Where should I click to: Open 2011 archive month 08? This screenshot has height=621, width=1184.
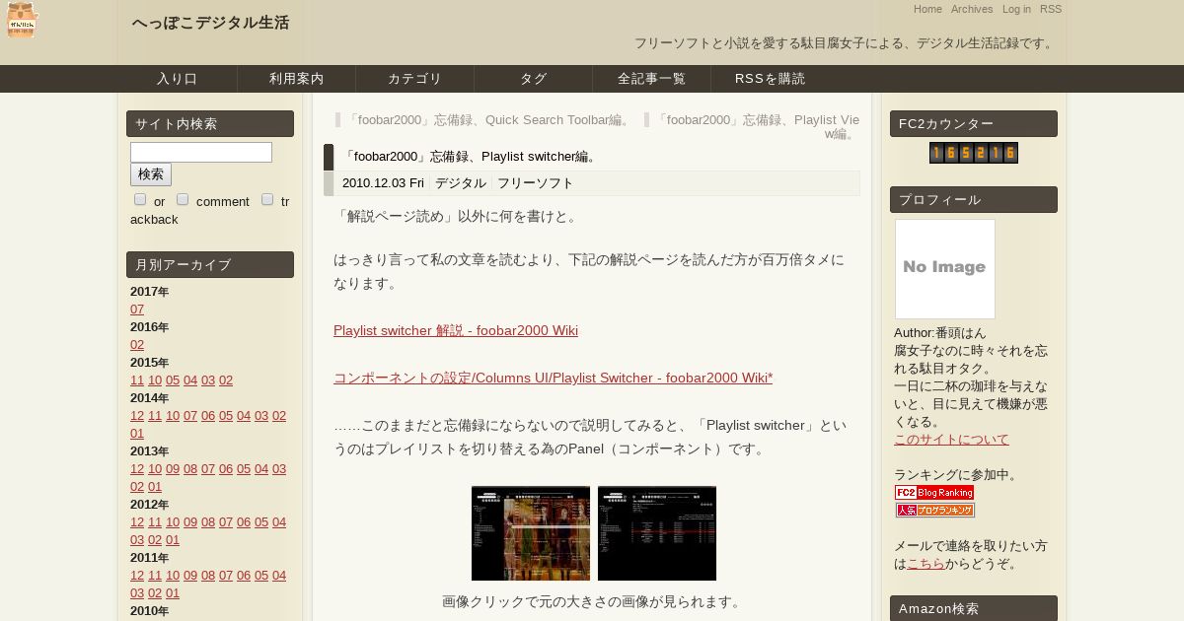click(208, 576)
